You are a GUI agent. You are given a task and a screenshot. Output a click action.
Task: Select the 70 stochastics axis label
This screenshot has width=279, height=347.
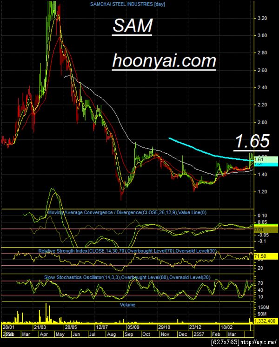click(x=260, y=283)
